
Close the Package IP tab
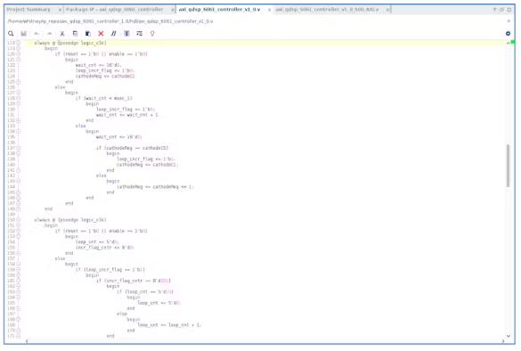click(173, 10)
